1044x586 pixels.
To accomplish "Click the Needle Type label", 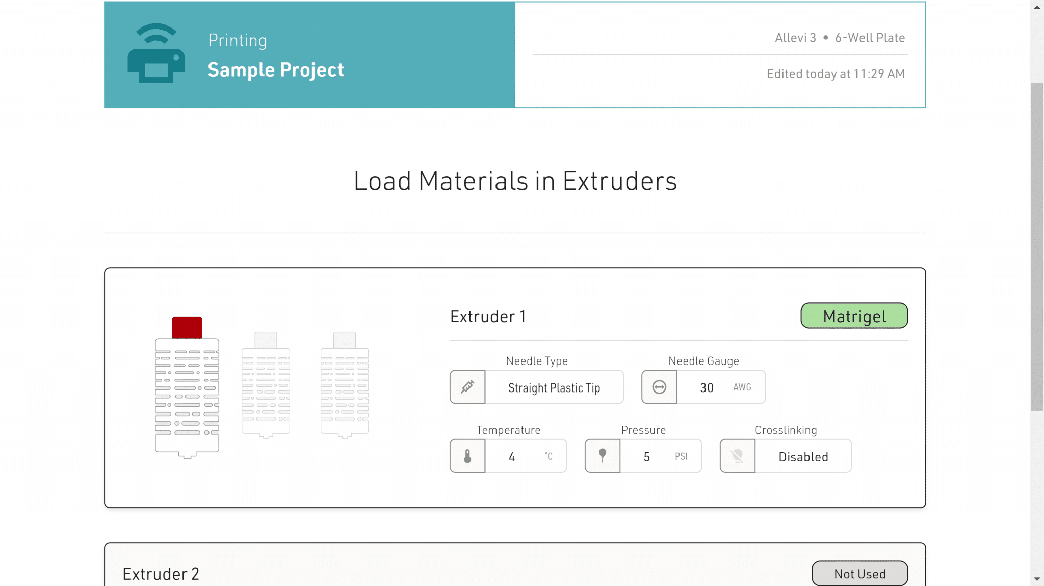I will pyautogui.click(x=537, y=361).
